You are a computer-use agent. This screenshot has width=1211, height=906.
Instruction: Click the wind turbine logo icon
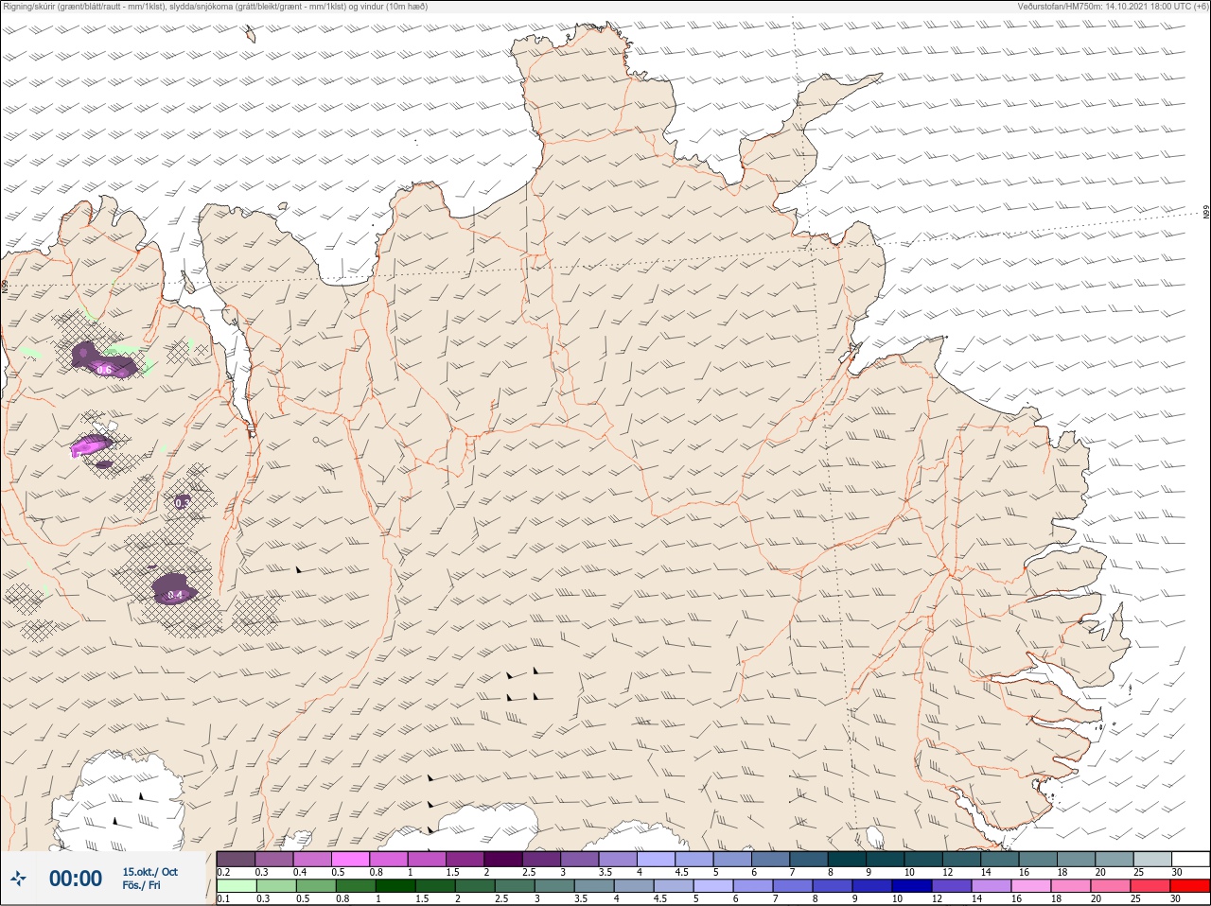tap(18, 879)
